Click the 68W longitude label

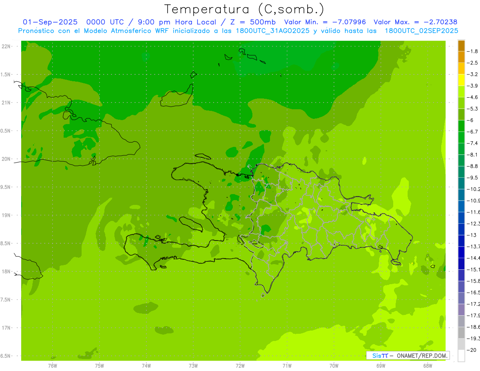428,365
